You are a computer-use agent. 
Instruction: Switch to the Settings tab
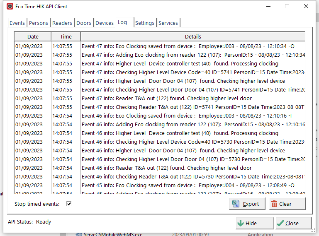tap(145, 23)
